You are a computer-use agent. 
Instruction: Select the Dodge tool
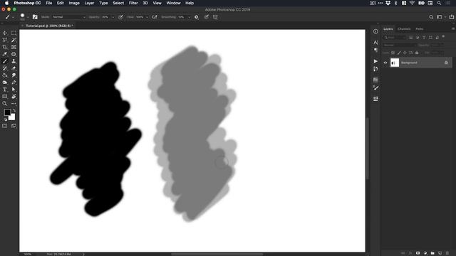(5, 82)
